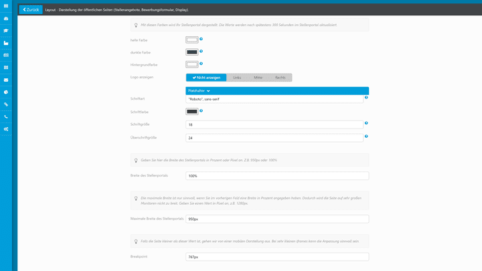Viewport: 482px width, 271px height.
Task: Open the pie chart statistics icon
Action: pos(6,92)
